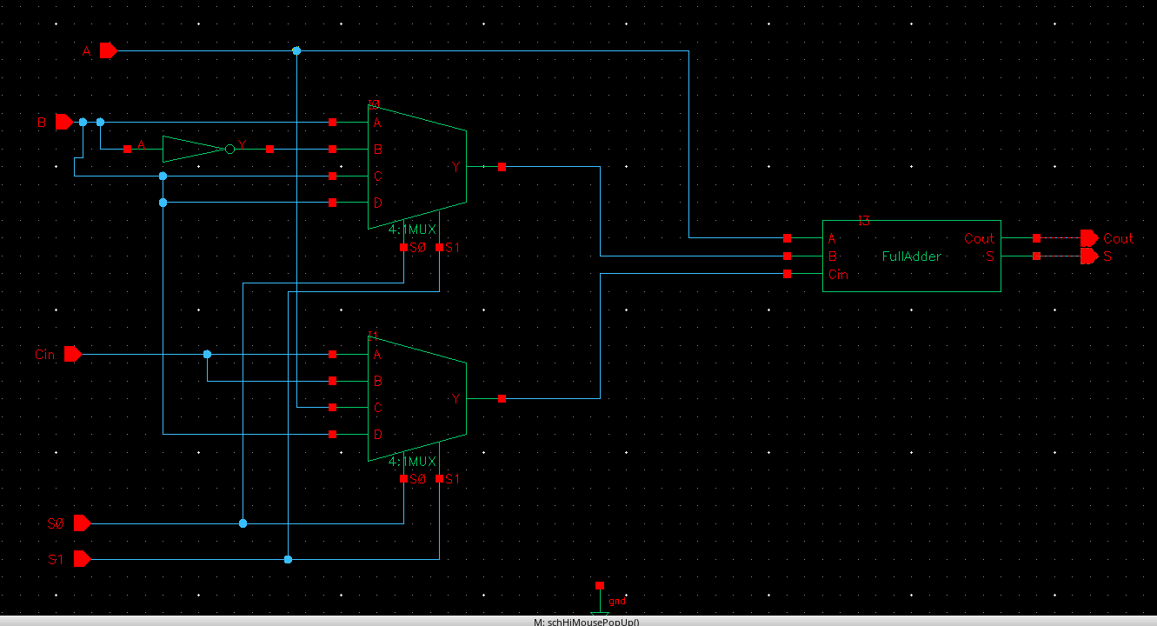Image resolution: width=1157 pixels, height=626 pixels.
Task: Select the upper 4:1MUX I0 body
Action: 417,167
